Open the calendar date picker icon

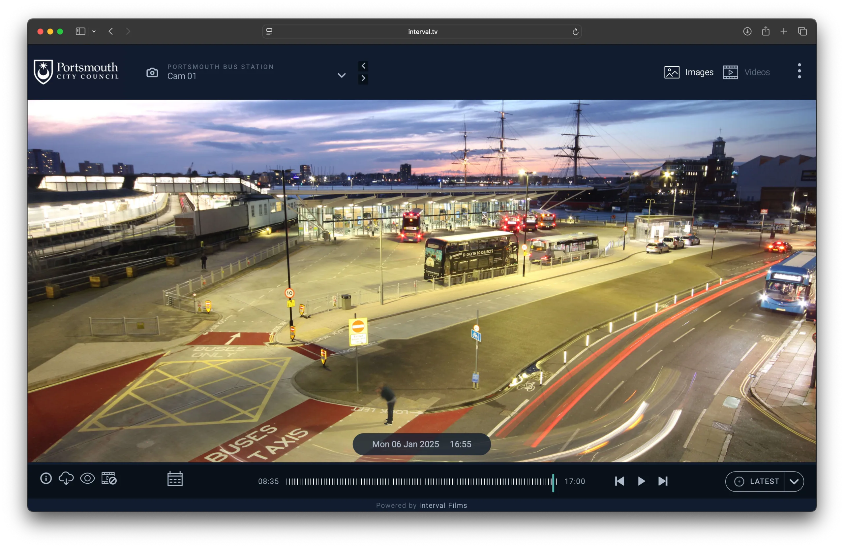pyautogui.click(x=175, y=479)
